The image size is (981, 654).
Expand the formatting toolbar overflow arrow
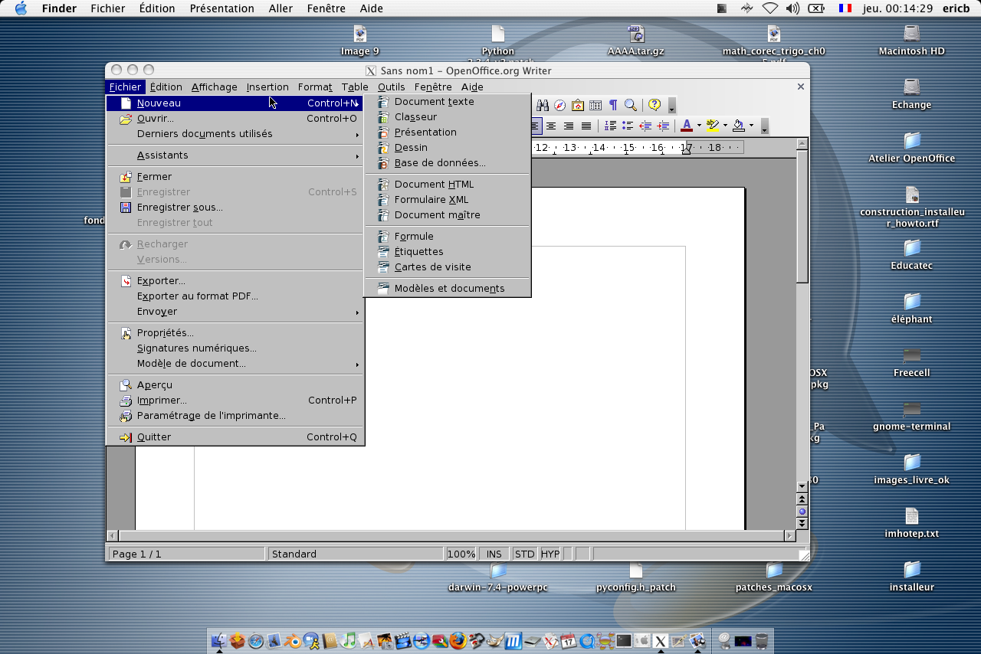763,126
